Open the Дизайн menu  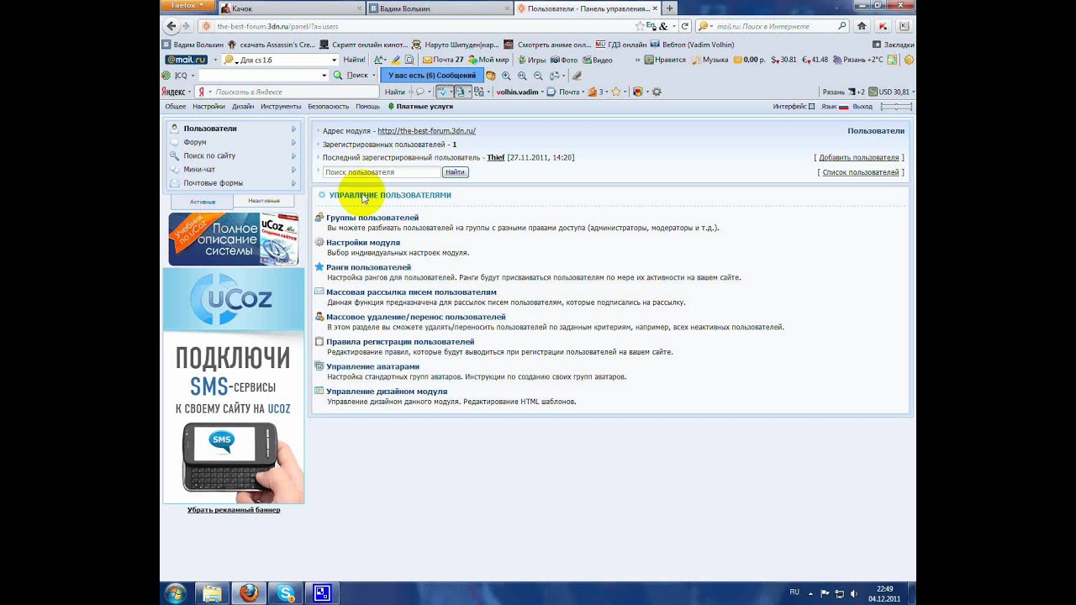(x=243, y=107)
